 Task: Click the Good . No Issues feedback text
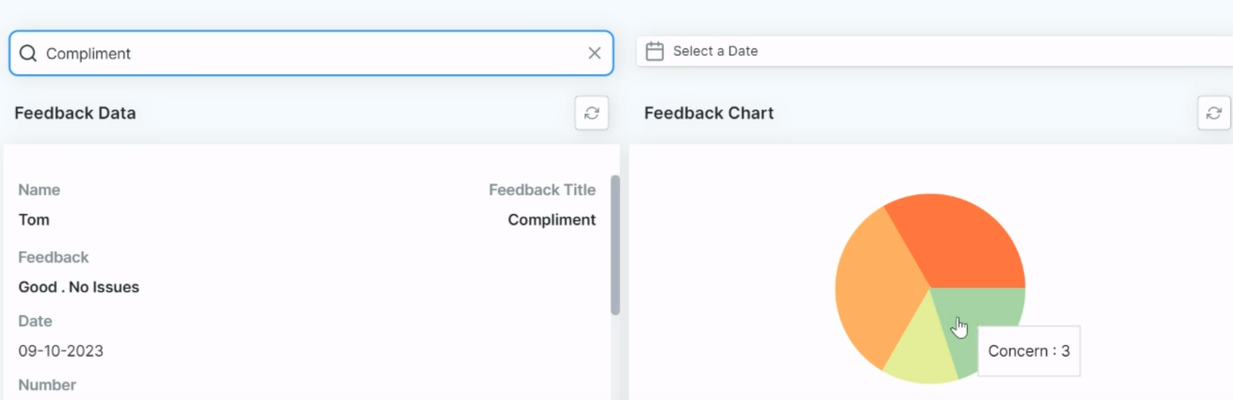[x=79, y=287]
